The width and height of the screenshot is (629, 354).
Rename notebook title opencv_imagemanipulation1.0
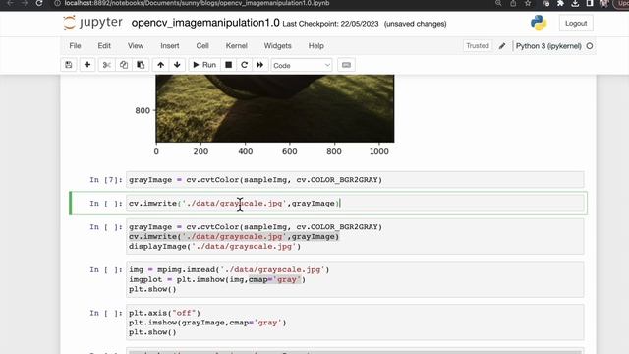click(205, 23)
